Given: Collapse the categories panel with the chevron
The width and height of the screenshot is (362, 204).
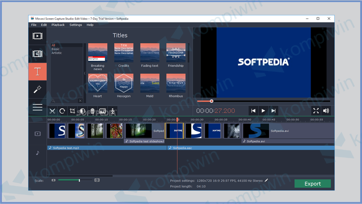Looking at the screenshot, I should (84, 73).
